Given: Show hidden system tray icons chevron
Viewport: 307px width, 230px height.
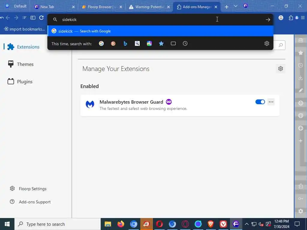Looking at the screenshot, I should tap(247, 224).
